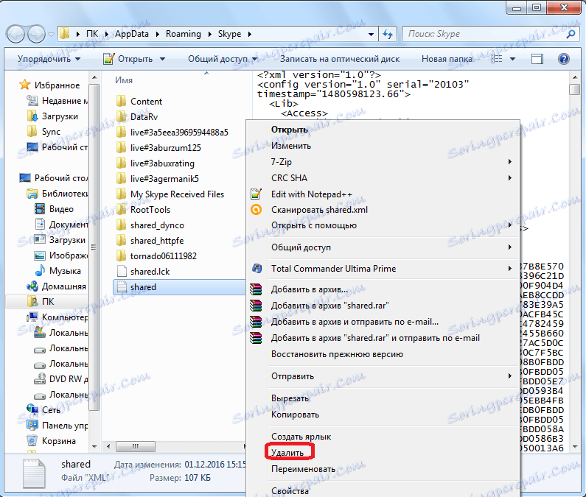
Task: Click the Content folder icon
Action: tap(121, 101)
